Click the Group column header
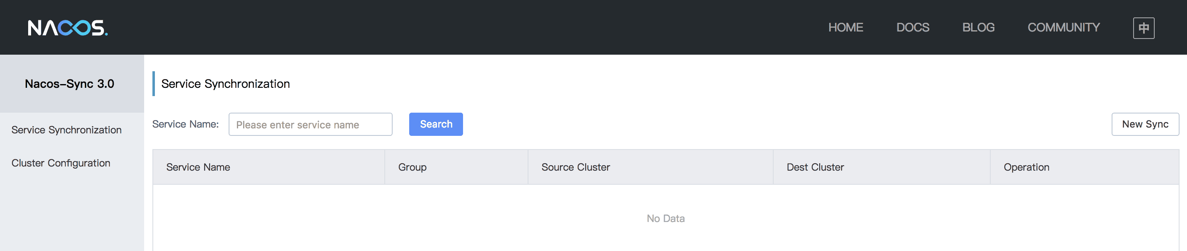This screenshot has height=251, width=1187. pyautogui.click(x=412, y=167)
